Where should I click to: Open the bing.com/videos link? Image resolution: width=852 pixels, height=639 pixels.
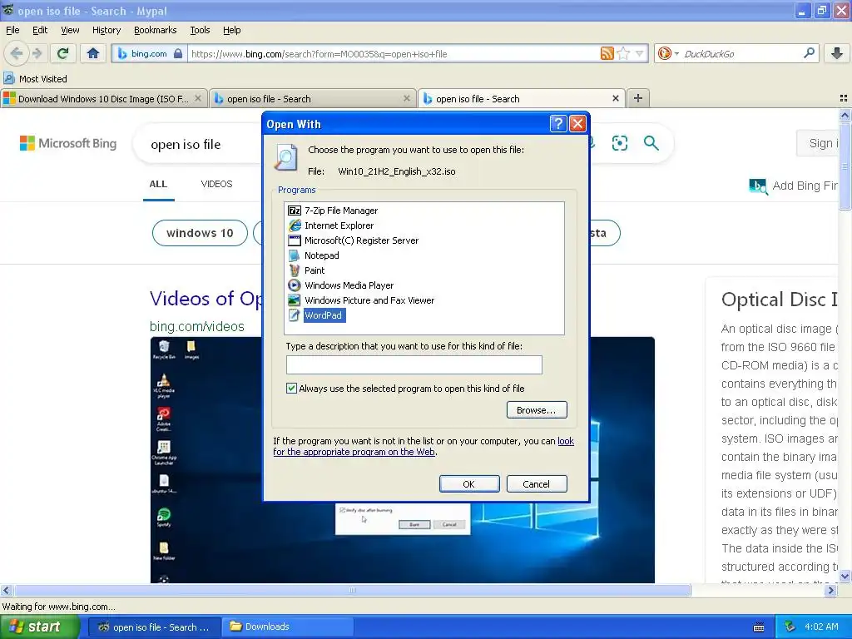click(x=196, y=326)
